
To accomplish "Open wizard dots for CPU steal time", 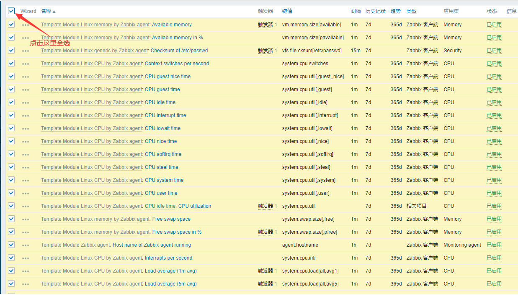I will pos(26,167).
